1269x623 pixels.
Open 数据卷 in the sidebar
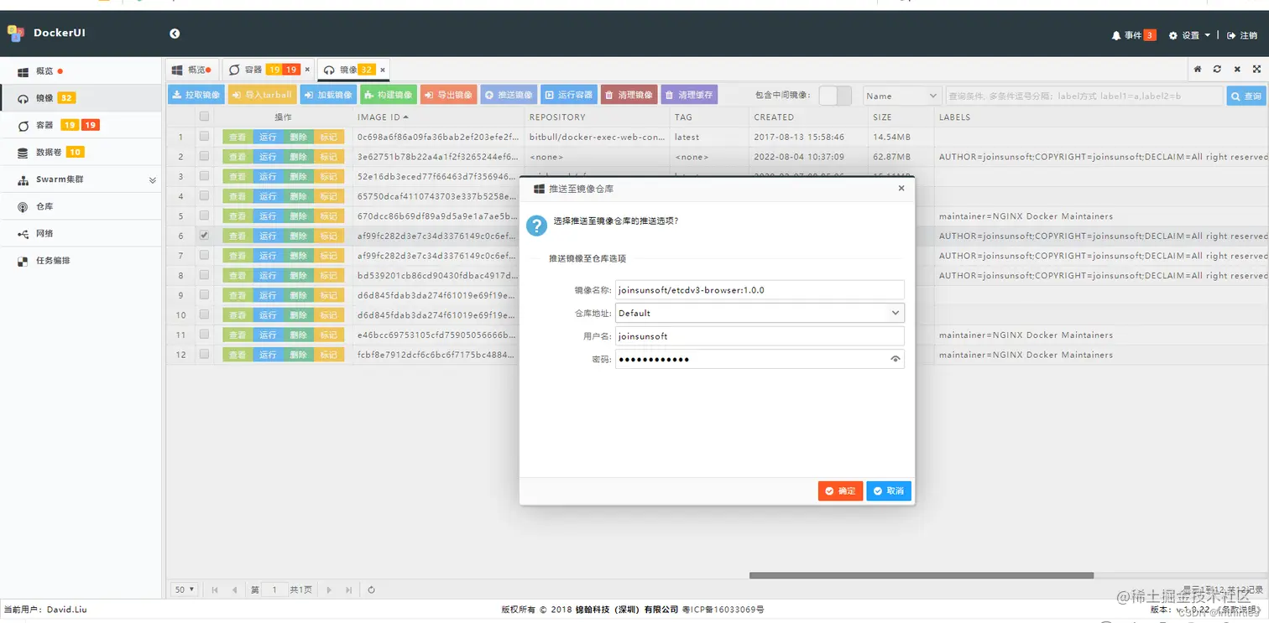click(x=81, y=152)
